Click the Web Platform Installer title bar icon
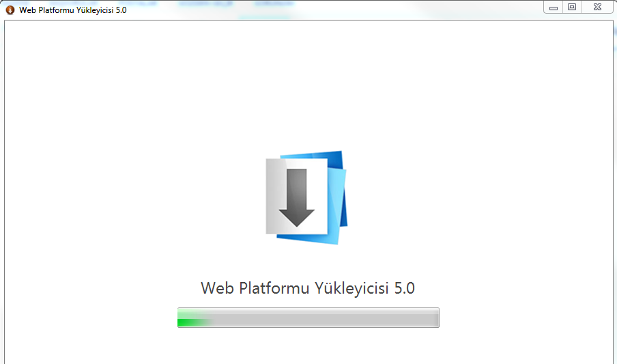The width and height of the screenshot is (617, 364). click(x=10, y=10)
